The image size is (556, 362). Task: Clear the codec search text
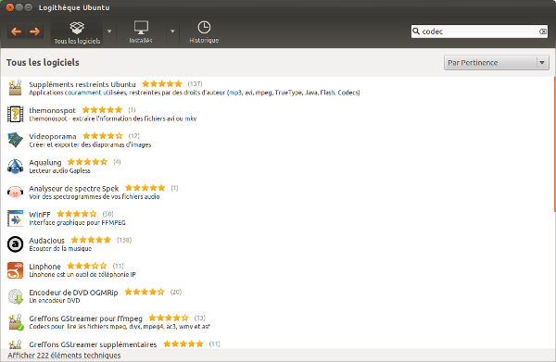tap(542, 31)
